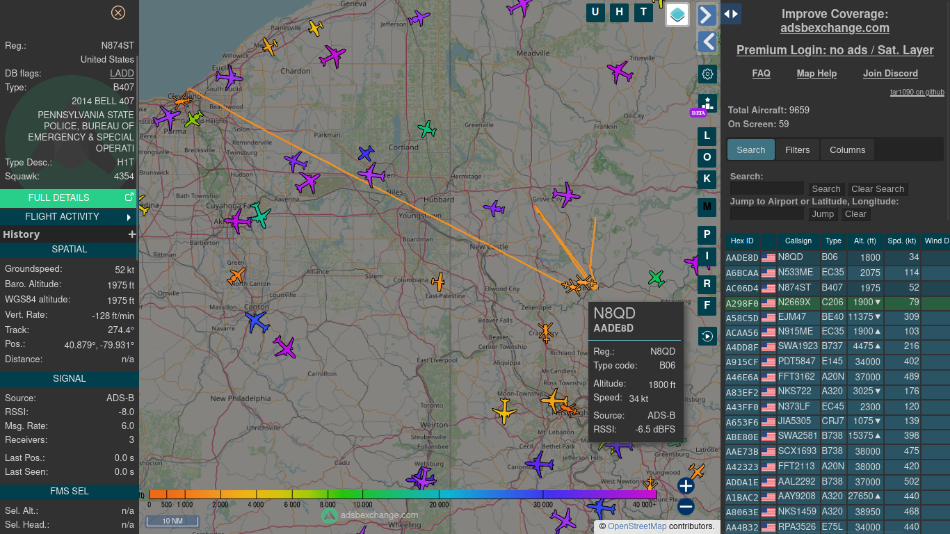Select the NKS722 aircraft row

(x=837, y=391)
